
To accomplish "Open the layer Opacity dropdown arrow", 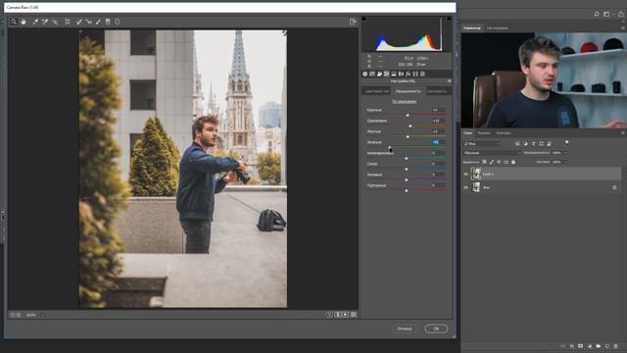I will pyautogui.click(x=565, y=153).
